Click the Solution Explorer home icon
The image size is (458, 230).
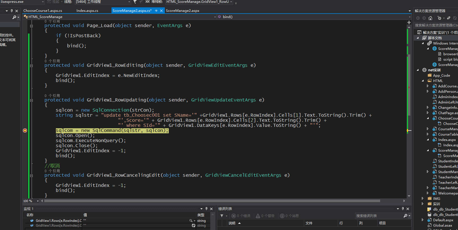(x=430, y=18)
